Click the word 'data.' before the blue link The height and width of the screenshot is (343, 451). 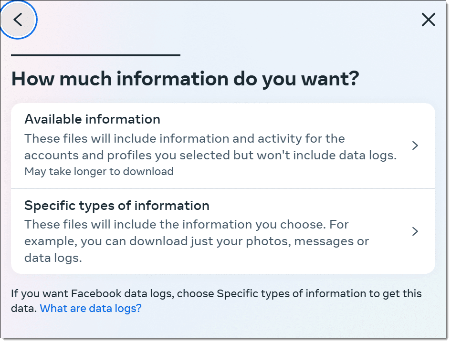[x=24, y=309]
